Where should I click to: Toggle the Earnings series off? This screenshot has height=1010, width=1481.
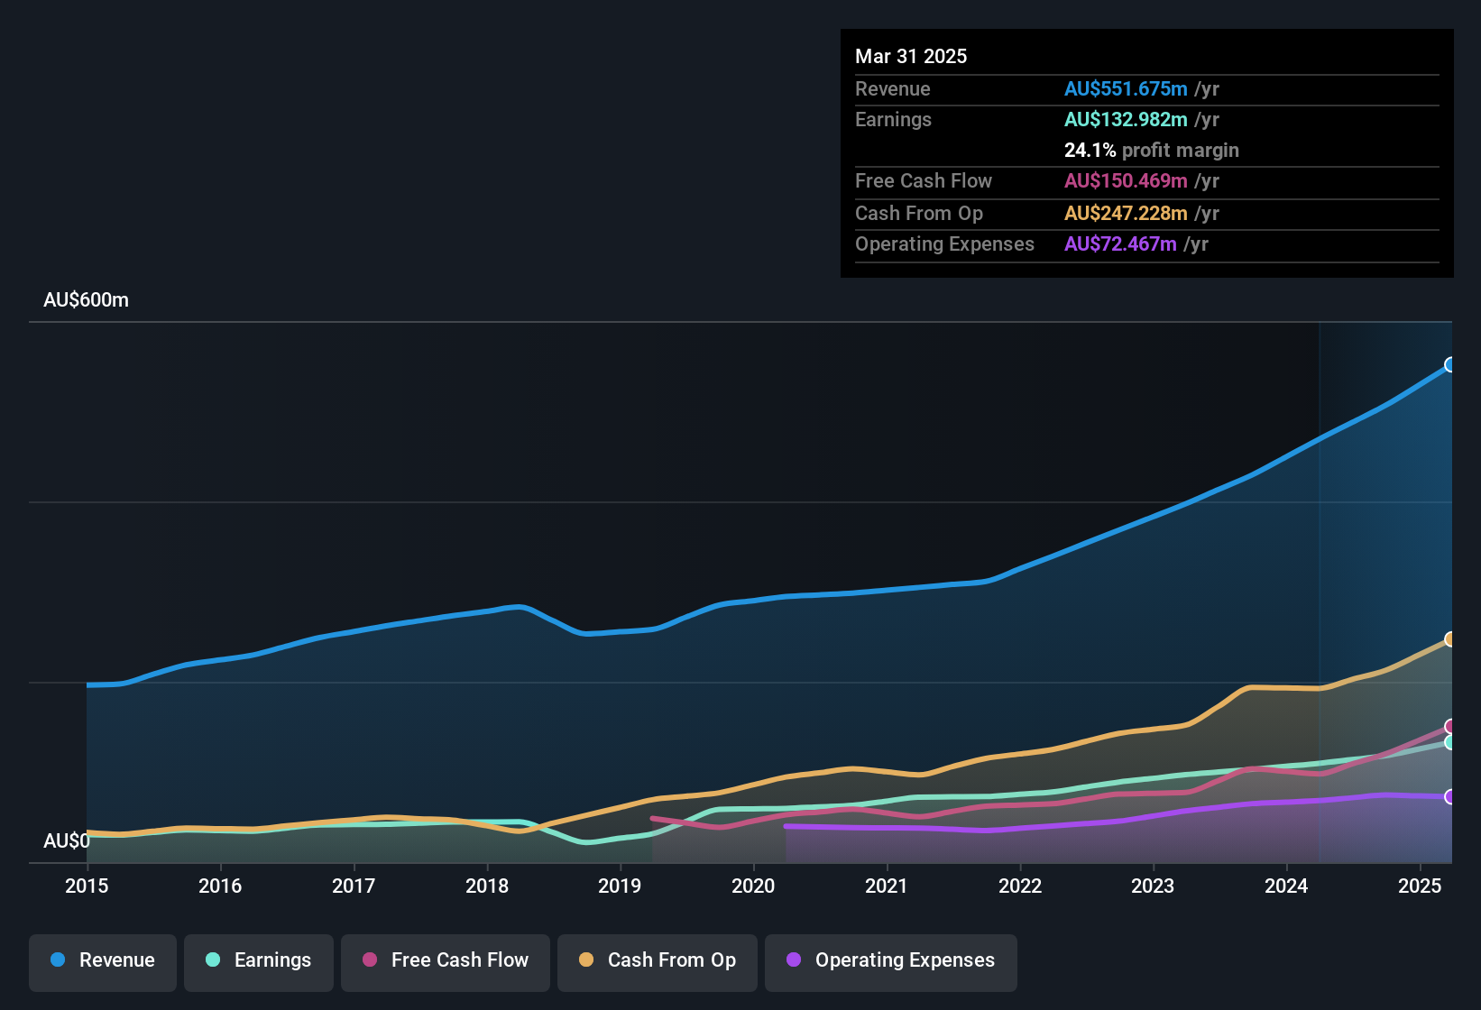coord(259,960)
